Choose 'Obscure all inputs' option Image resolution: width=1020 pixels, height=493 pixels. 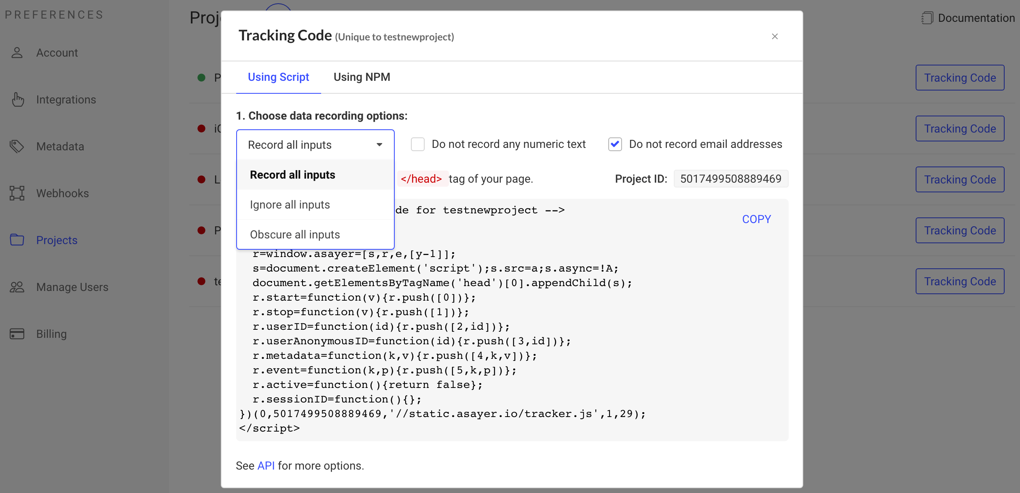coord(295,235)
